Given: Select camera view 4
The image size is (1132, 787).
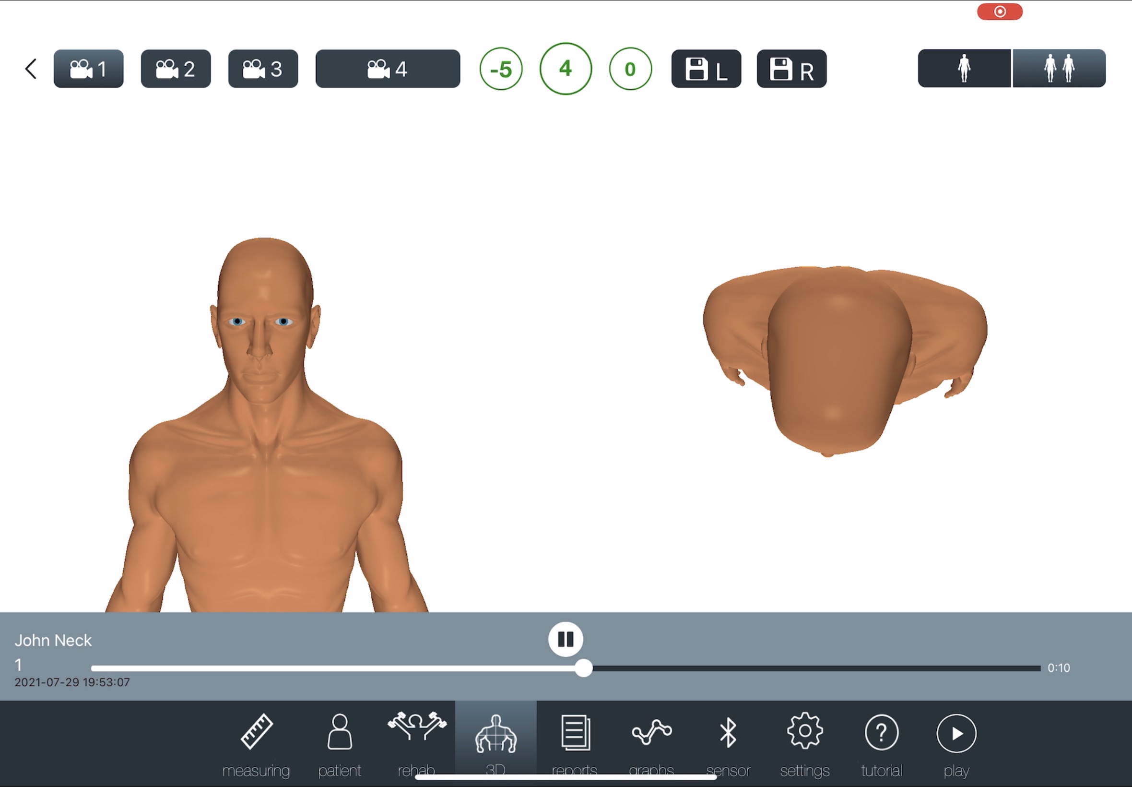Looking at the screenshot, I should [x=388, y=69].
